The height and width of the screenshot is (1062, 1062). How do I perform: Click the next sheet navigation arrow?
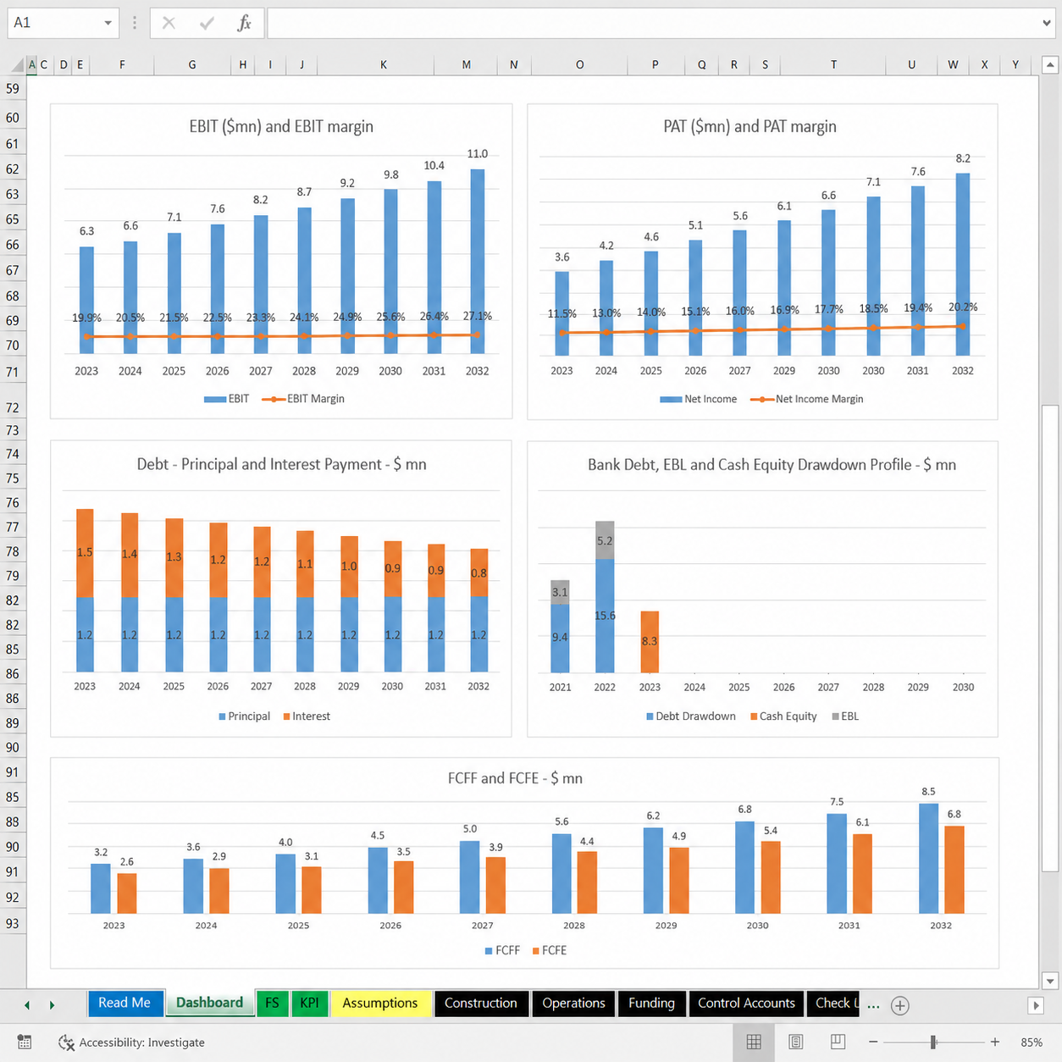(52, 1005)
